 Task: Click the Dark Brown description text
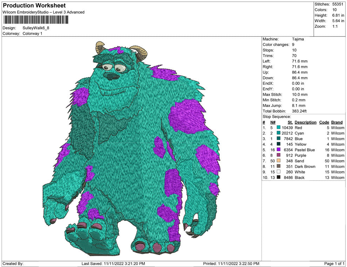[x=305, y=166]
